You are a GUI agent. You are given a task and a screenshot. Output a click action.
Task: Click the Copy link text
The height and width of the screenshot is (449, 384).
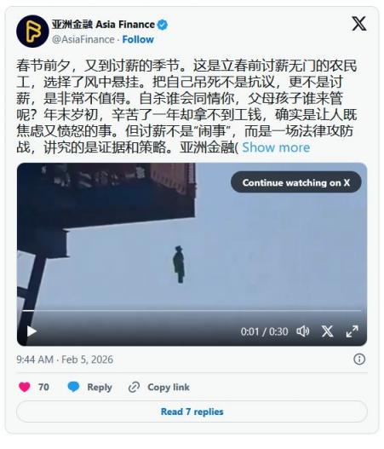[x=169, y=387]
